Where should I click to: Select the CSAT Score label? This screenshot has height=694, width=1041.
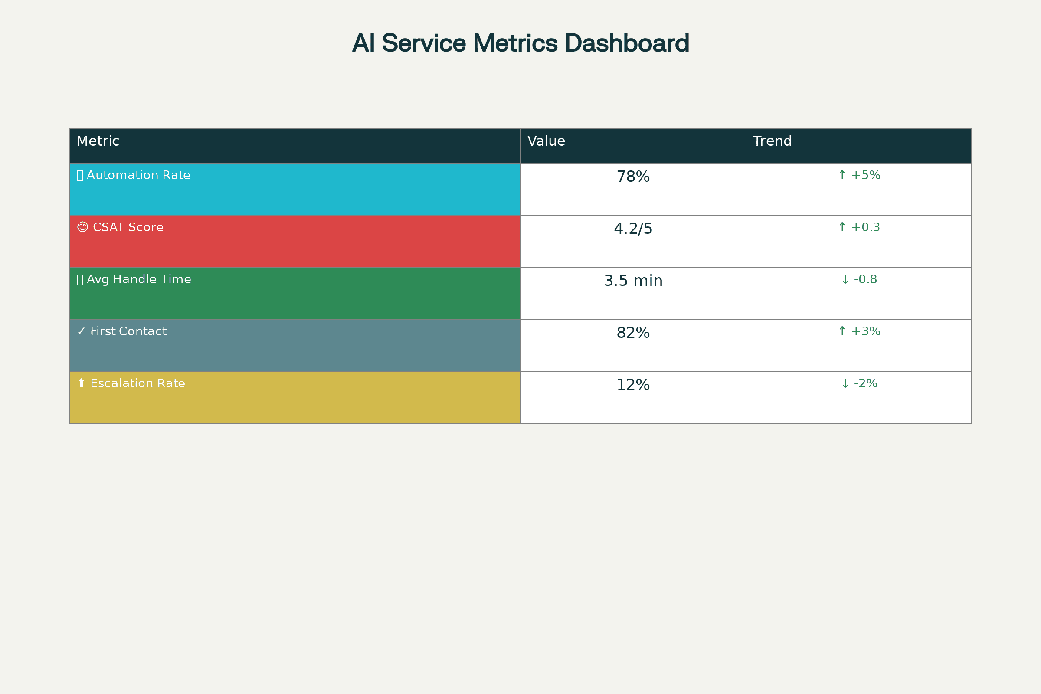(x=128, y=227)
